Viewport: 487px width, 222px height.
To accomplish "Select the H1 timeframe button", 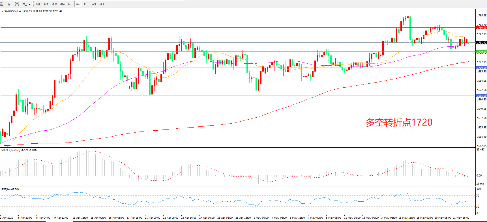I will click(x=70, y=4).
